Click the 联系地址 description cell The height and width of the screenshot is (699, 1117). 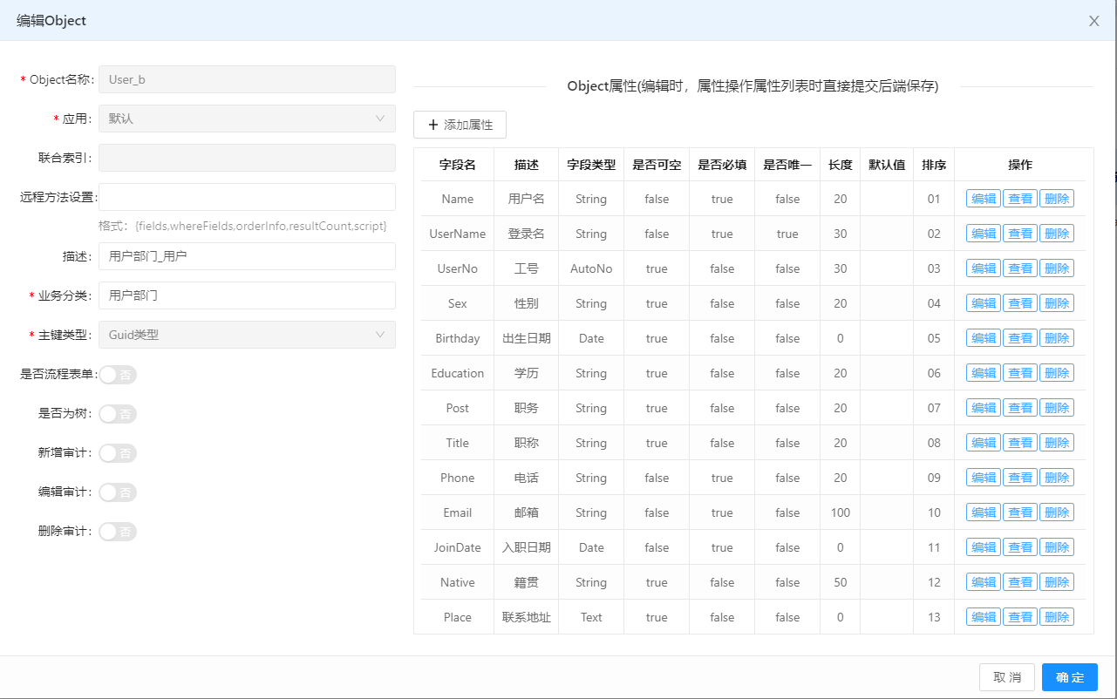(x=527, y=617)
